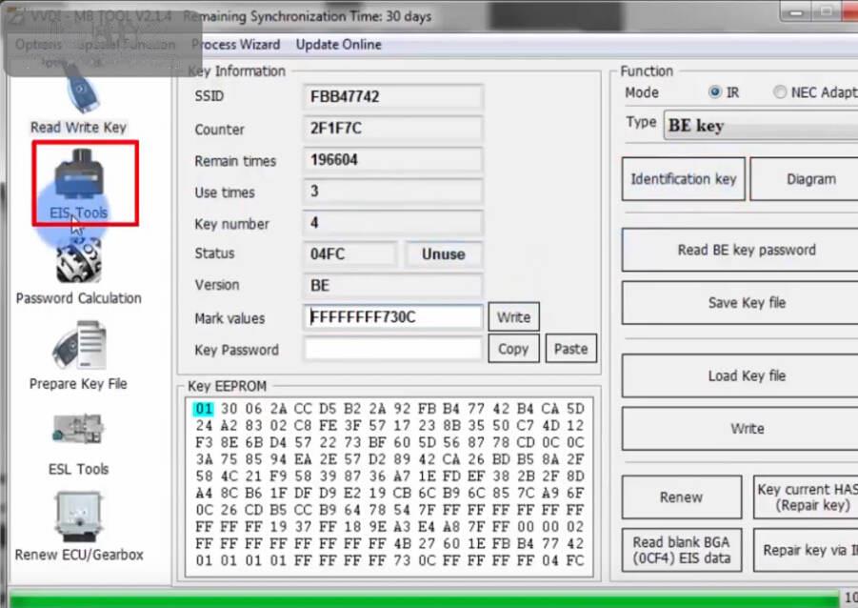
Task: Select the NEC Adaptor mode radio button
Action: pos(780,92)
